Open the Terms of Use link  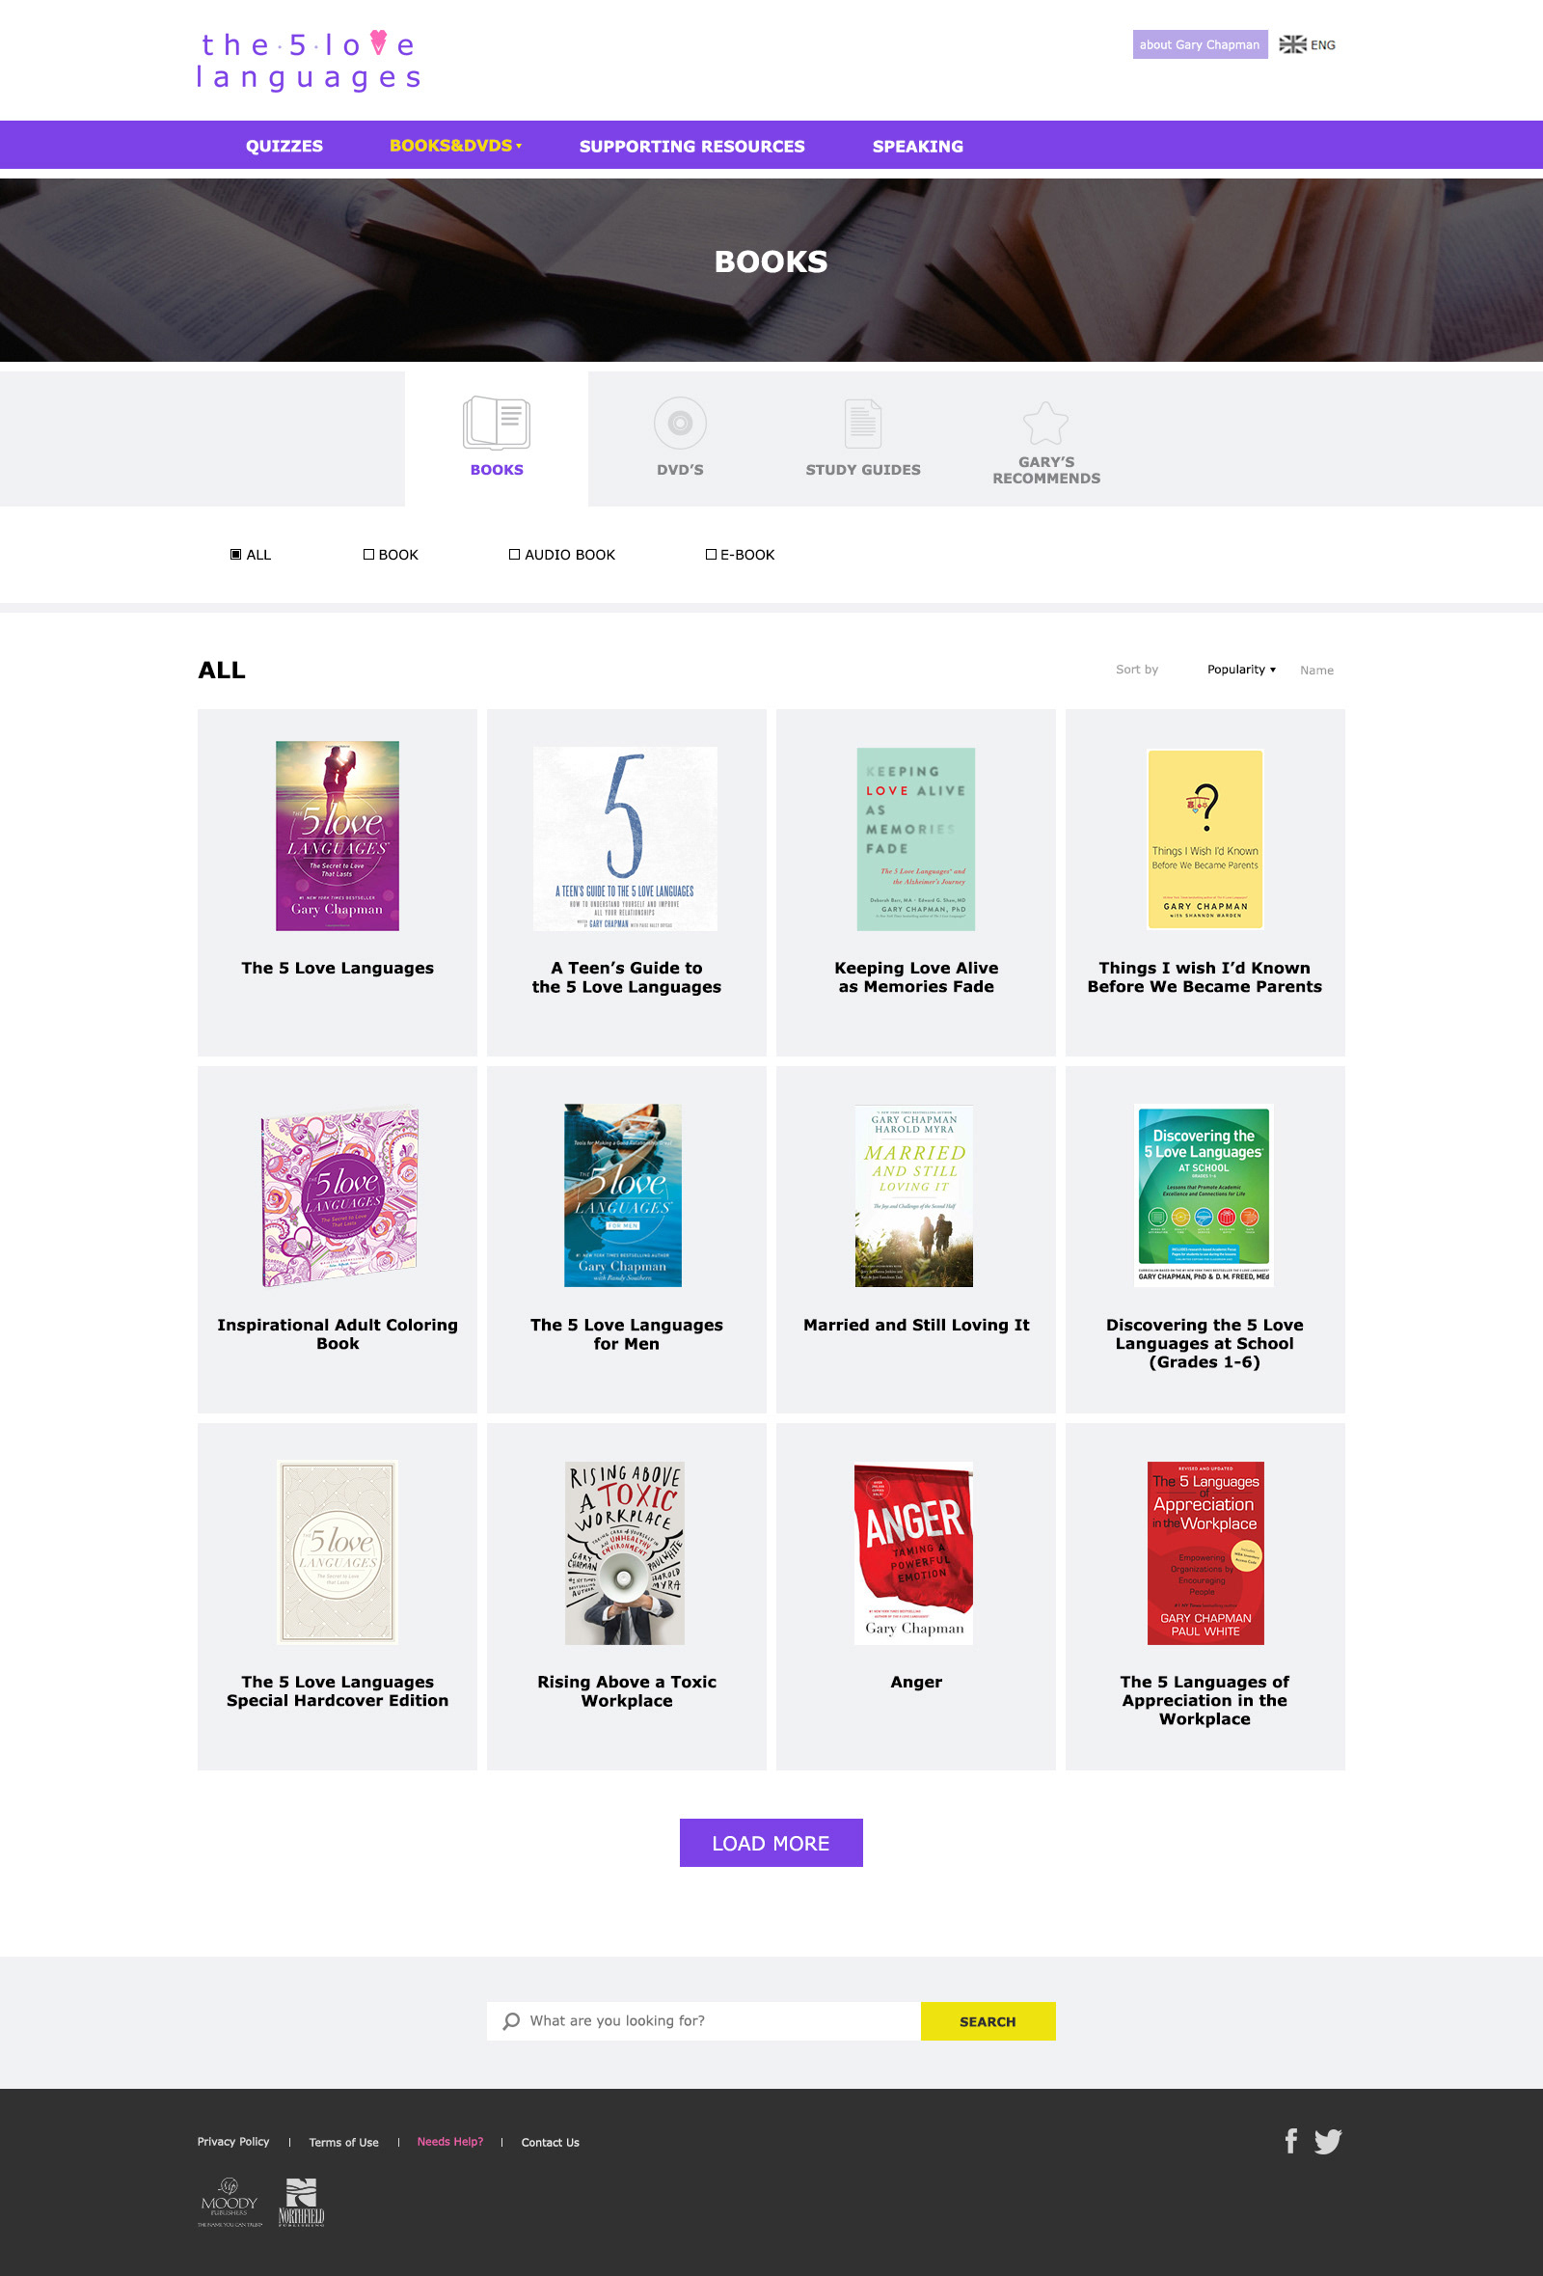click(343, 2142)
